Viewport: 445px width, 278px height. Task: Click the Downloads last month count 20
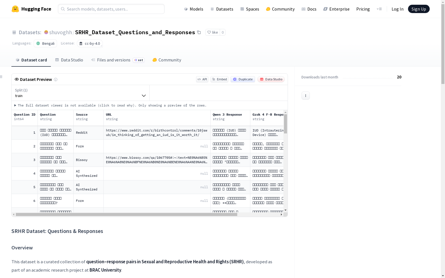[399, 77]
